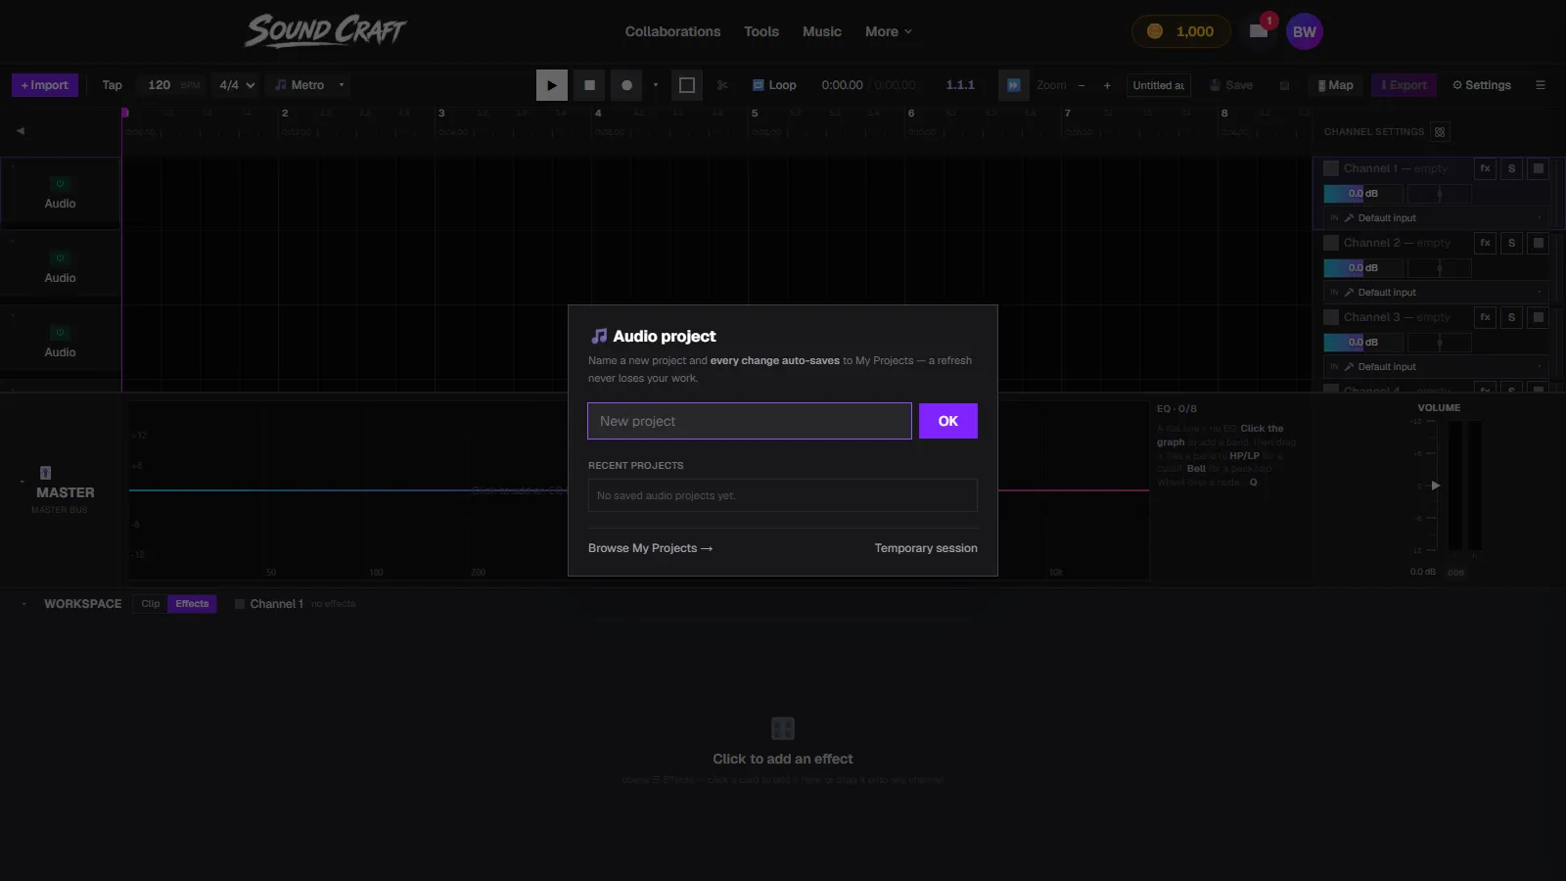Adjust the Channel 3 pan slider
The image size is (1566, 881).
[x=1440, y=343]
